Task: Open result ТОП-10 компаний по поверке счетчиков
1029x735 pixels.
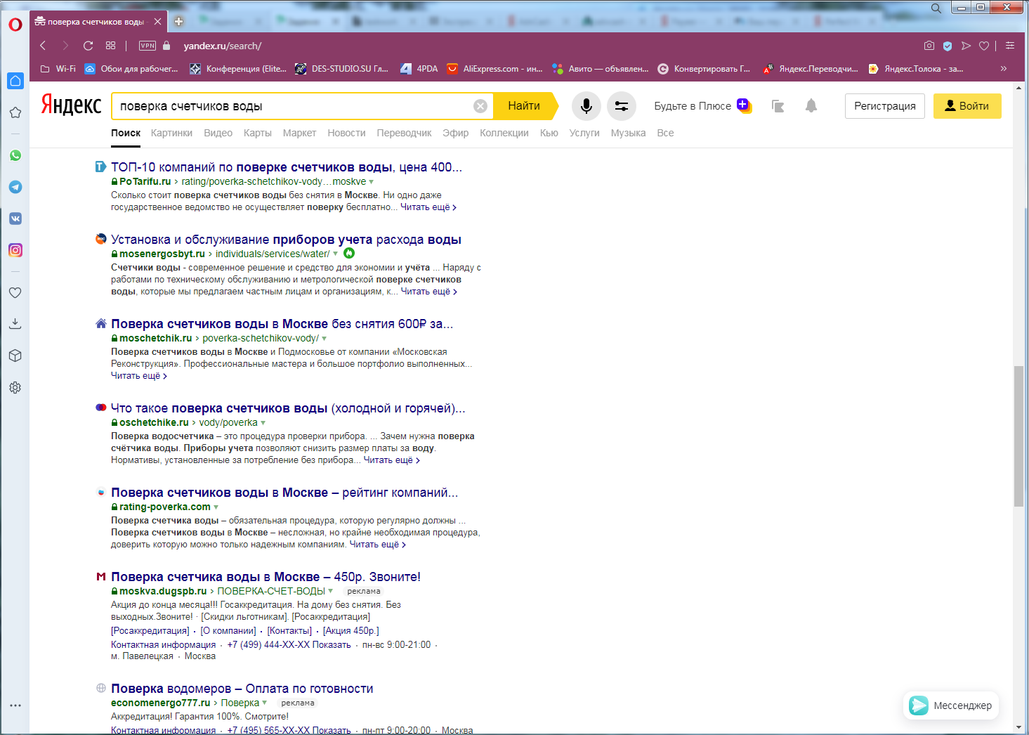Action: click(287, 167)
